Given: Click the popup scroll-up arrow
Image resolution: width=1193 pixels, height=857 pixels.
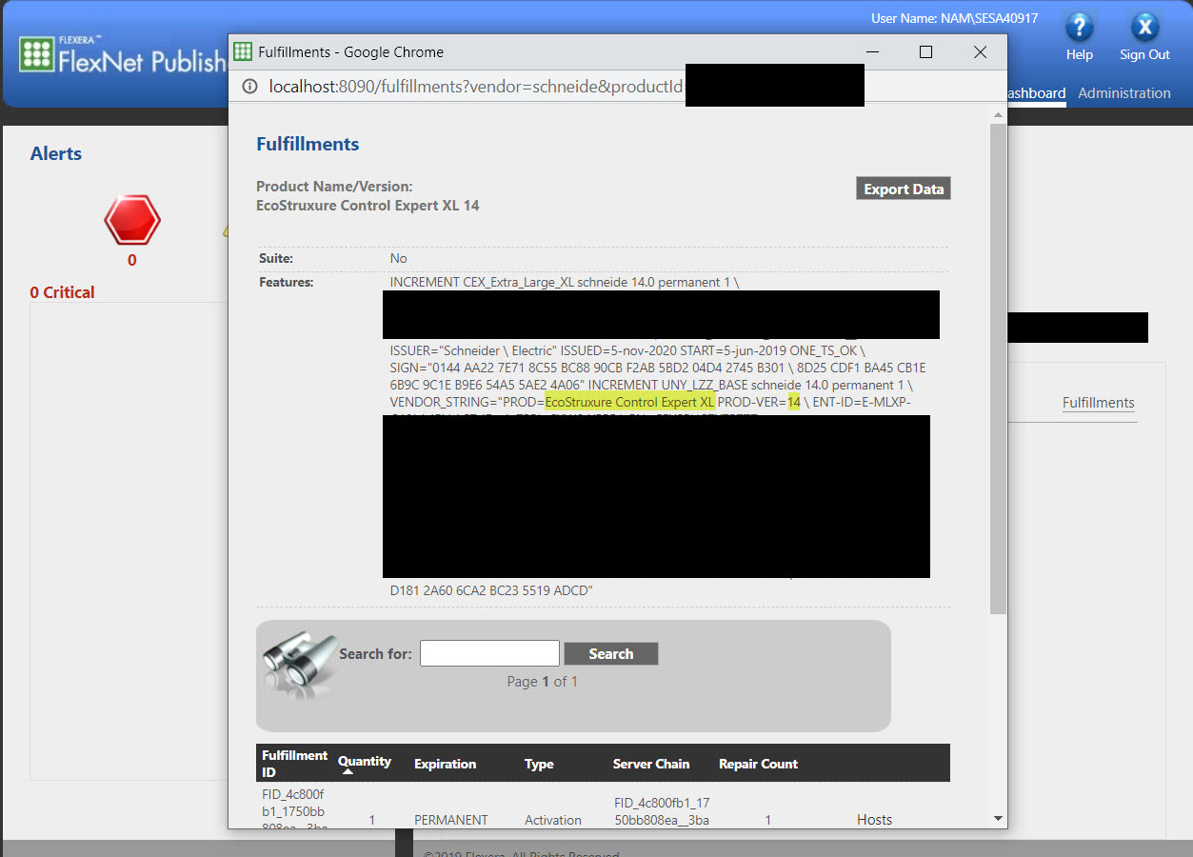Looking at the screenshot, I should [998, 116].
